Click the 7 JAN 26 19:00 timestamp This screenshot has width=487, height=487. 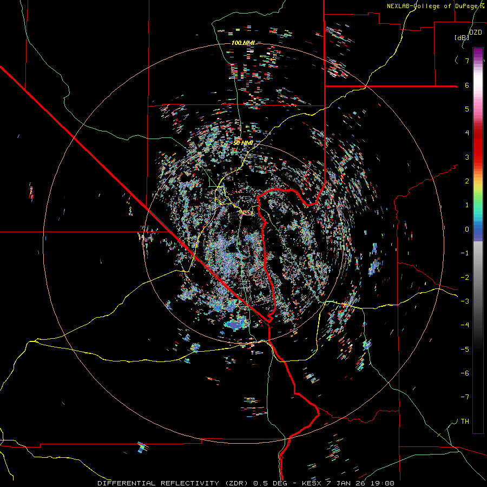360,483
